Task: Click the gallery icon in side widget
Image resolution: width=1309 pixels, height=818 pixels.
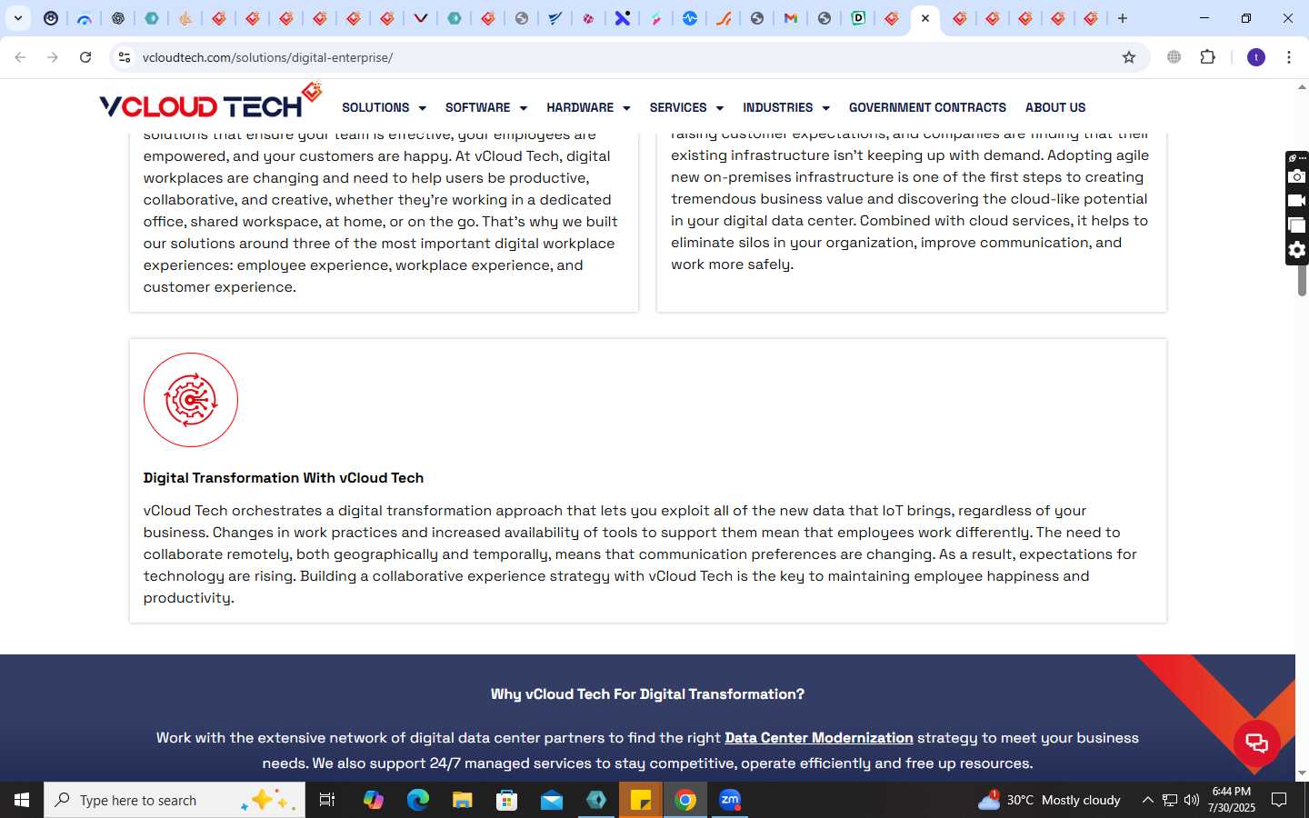Action: [x=1297, y=225]
